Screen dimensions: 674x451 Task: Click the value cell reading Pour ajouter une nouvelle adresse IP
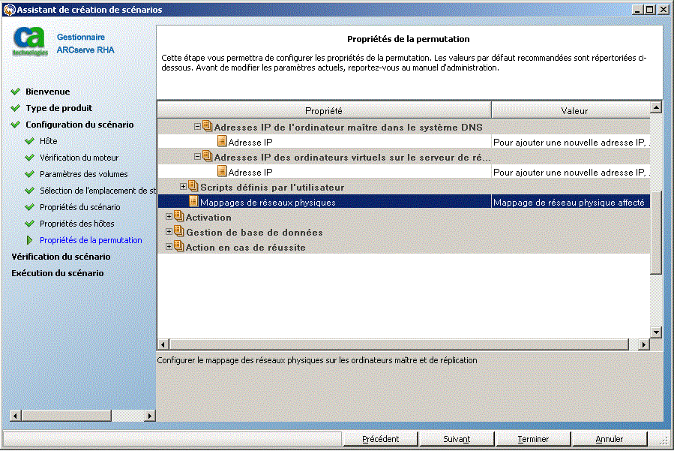point(574,140)
